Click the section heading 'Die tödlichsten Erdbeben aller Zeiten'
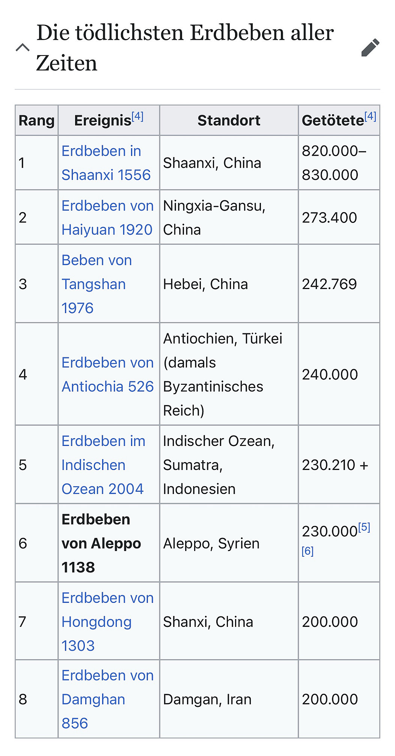 pos(185,47)
